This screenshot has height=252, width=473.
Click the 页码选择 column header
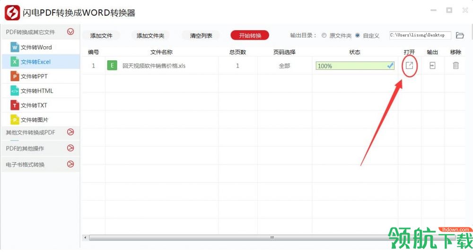pyautogui.click(x=284, y=52)
